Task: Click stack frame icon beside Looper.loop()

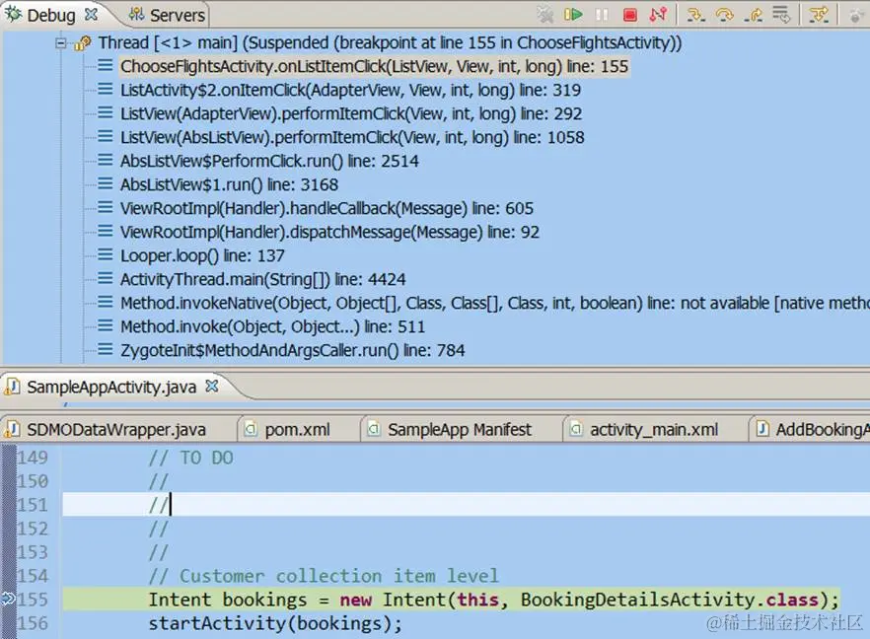Action: [105, 255]
